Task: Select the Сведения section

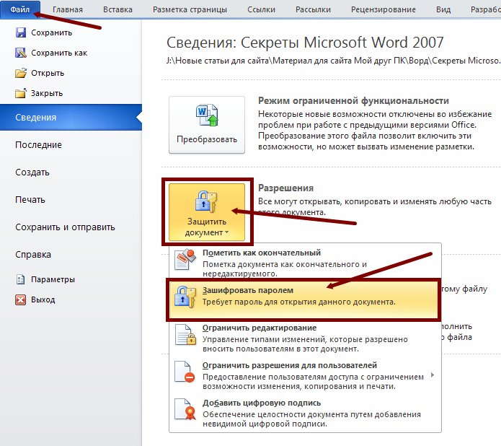Action: coord(71,117)
